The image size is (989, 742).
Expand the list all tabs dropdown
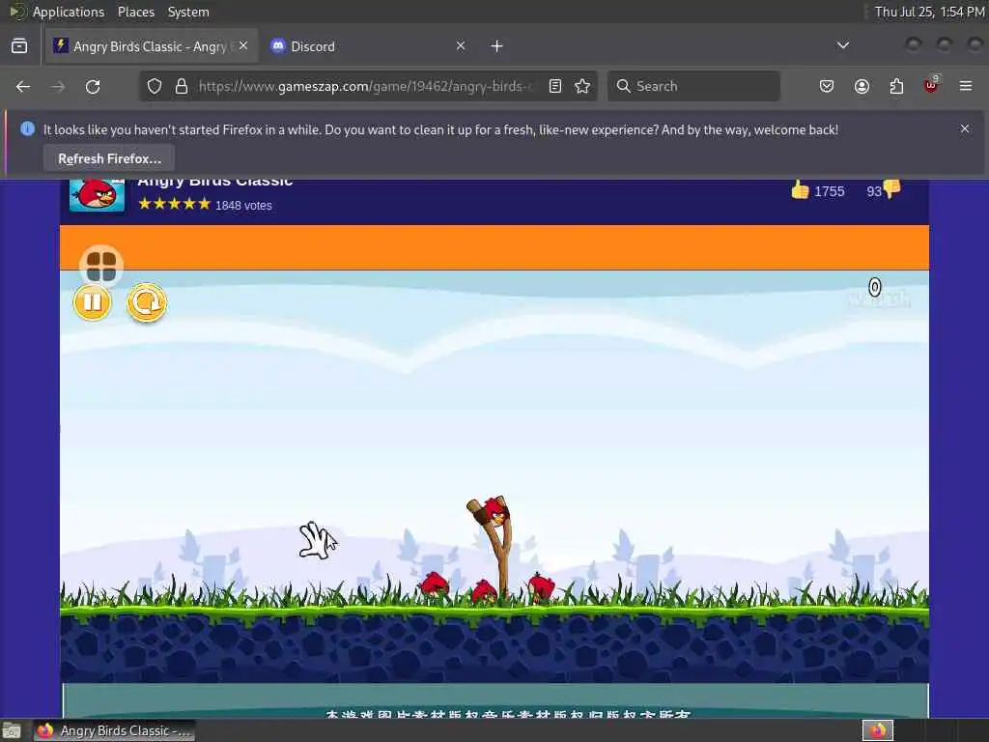coord(842,45)
